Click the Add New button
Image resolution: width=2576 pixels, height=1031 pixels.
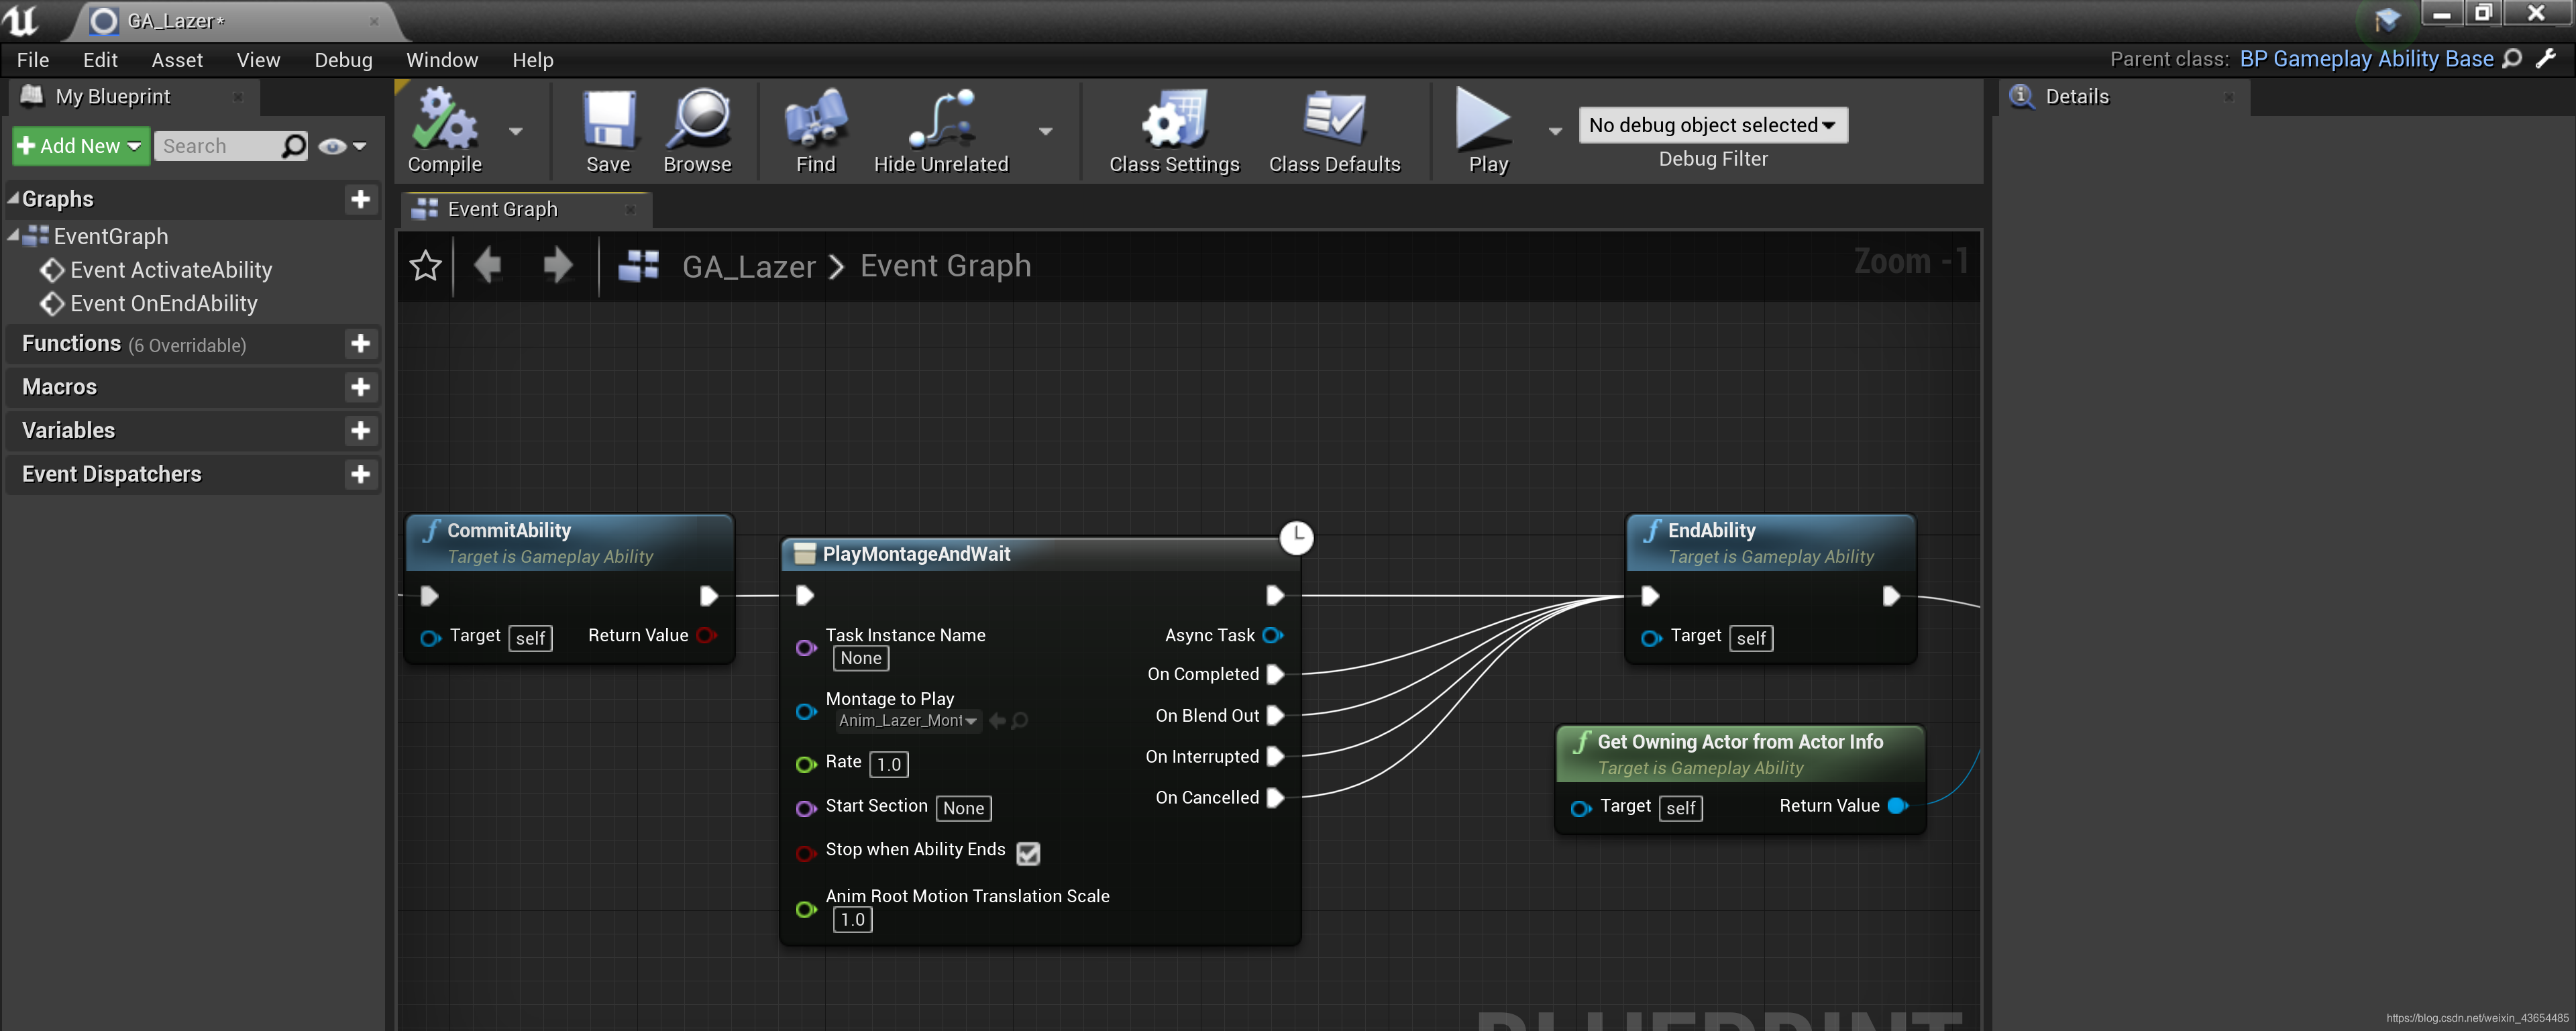(x=80, y=147)
